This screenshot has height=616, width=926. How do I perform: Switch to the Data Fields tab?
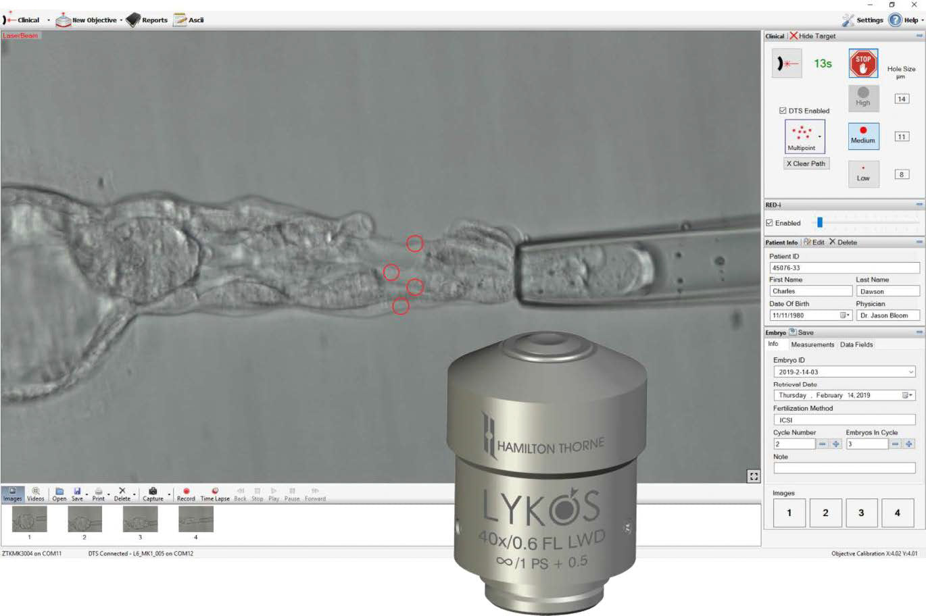[x=856, y=344]
